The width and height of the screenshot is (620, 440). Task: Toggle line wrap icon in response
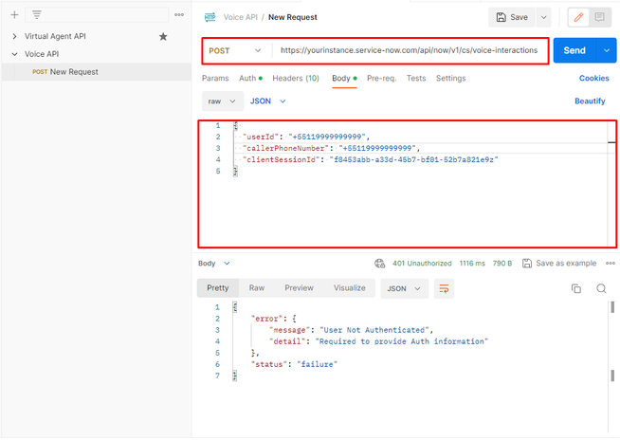(x=444, y=289)
